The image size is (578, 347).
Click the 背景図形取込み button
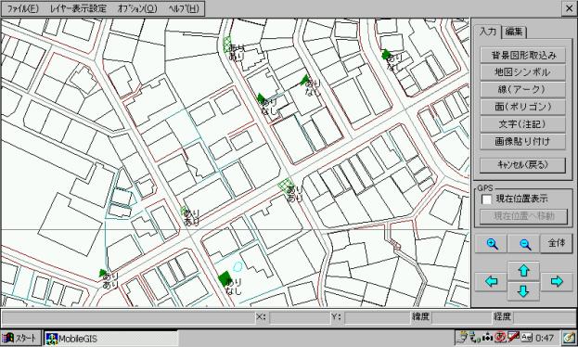(522, 56)
